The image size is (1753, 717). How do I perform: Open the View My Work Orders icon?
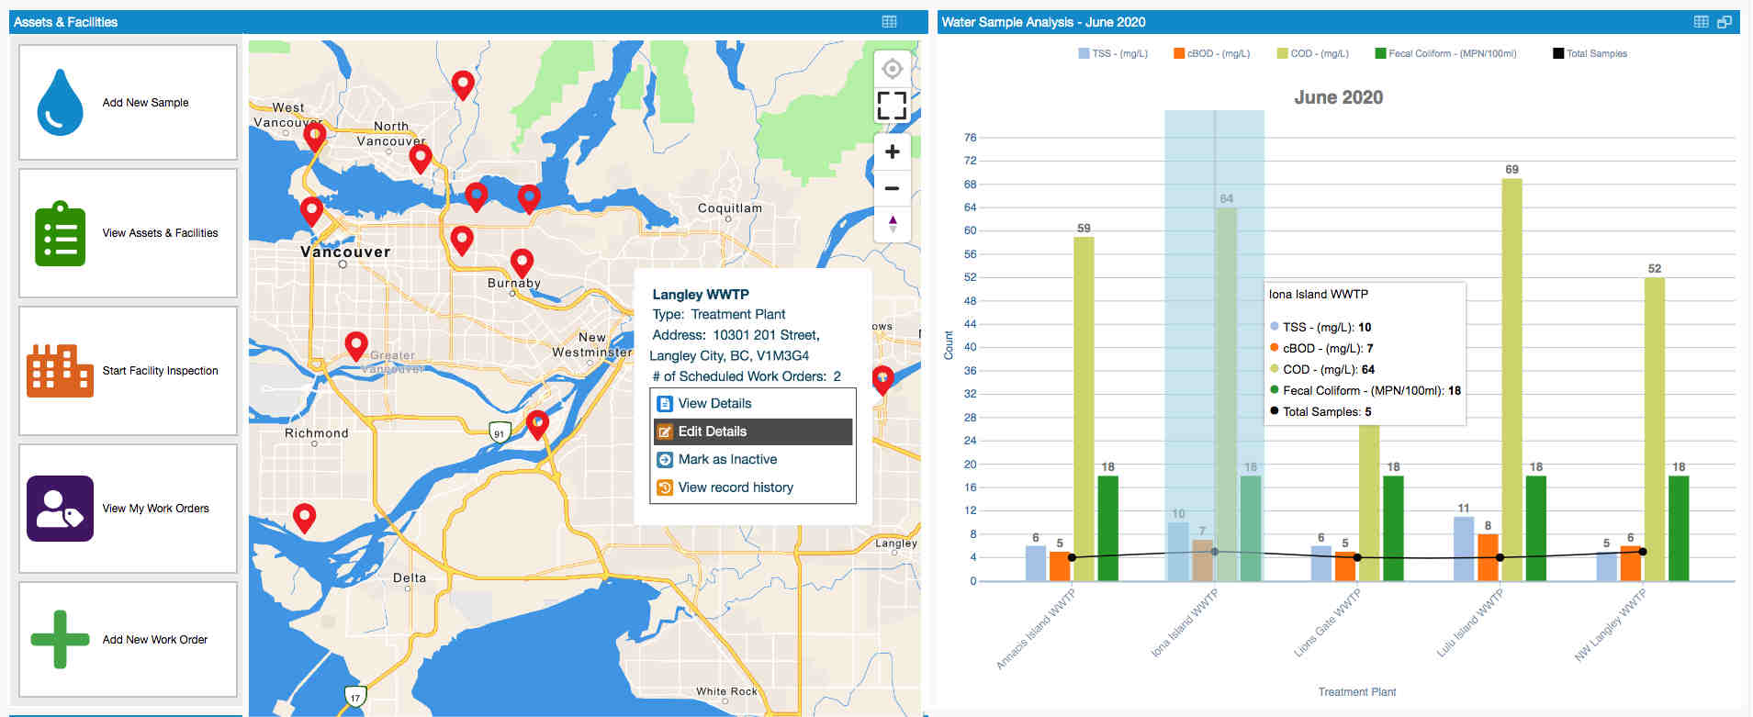tap(60, 509)
